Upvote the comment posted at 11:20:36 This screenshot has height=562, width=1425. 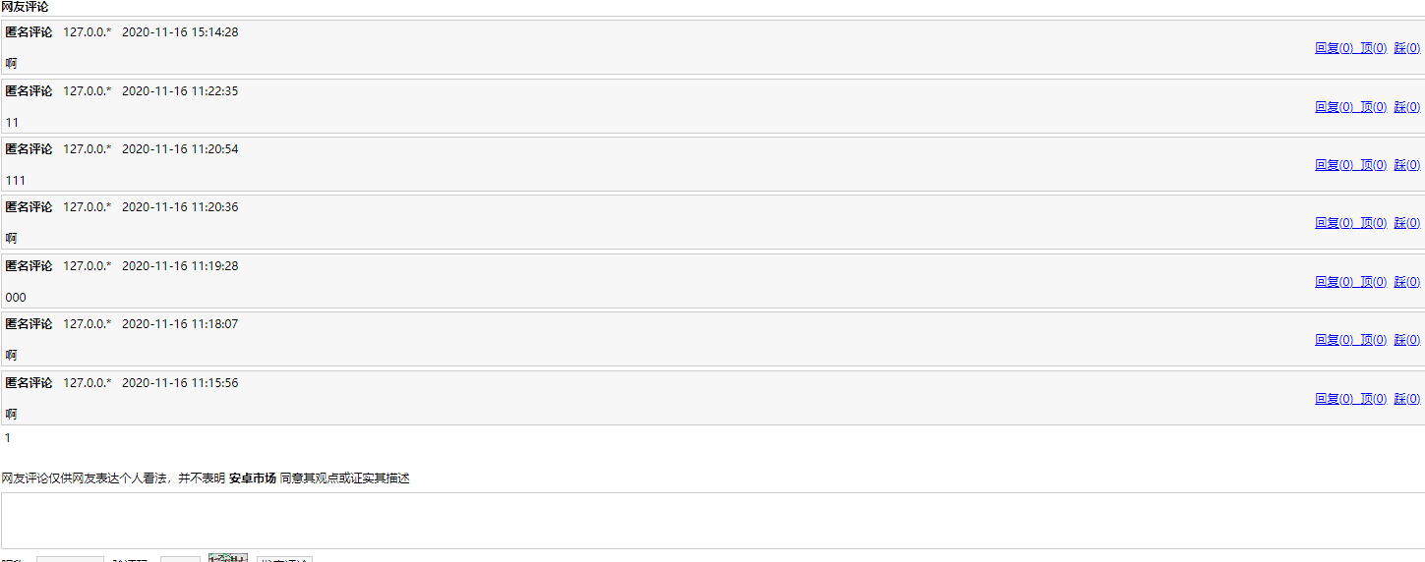1373,223
